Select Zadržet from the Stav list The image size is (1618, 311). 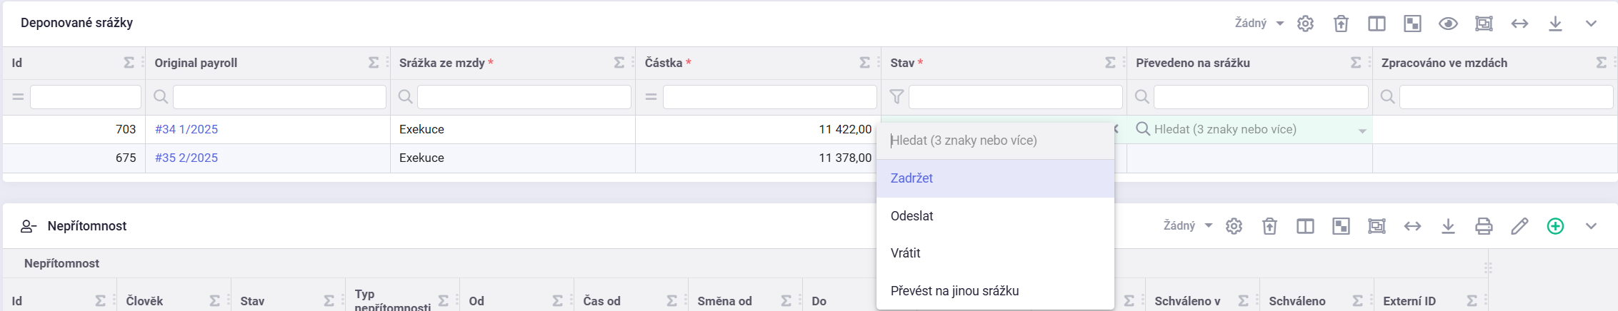pos(912,178)
